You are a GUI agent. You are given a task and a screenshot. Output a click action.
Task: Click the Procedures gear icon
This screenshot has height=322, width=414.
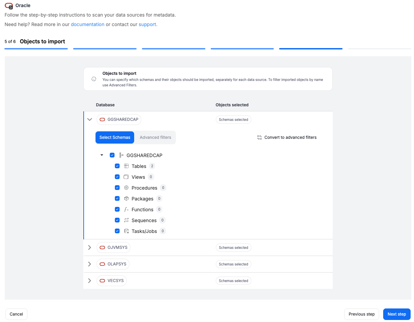pyautogui.click(x=126, y=188)
